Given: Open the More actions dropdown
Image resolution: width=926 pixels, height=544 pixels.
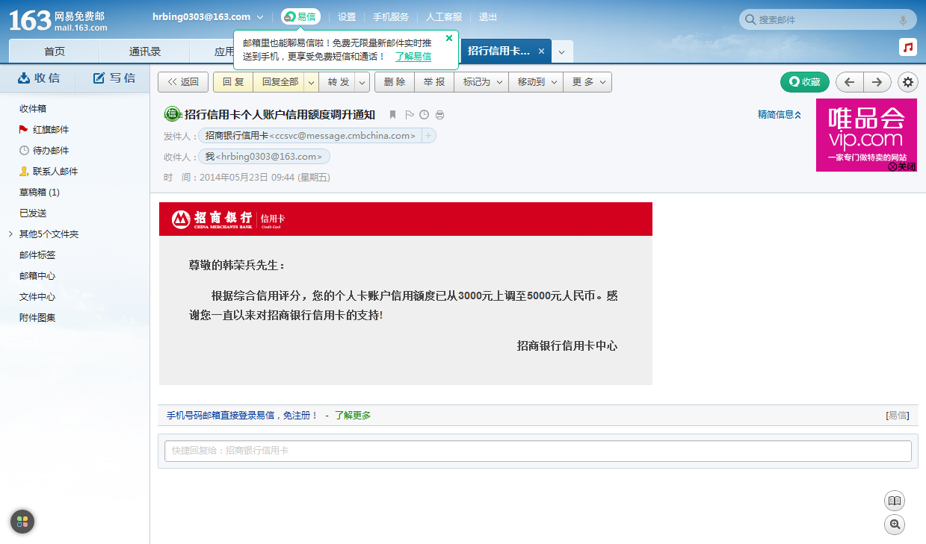Looking at the screenshot, I should click(x=587, y=82).
